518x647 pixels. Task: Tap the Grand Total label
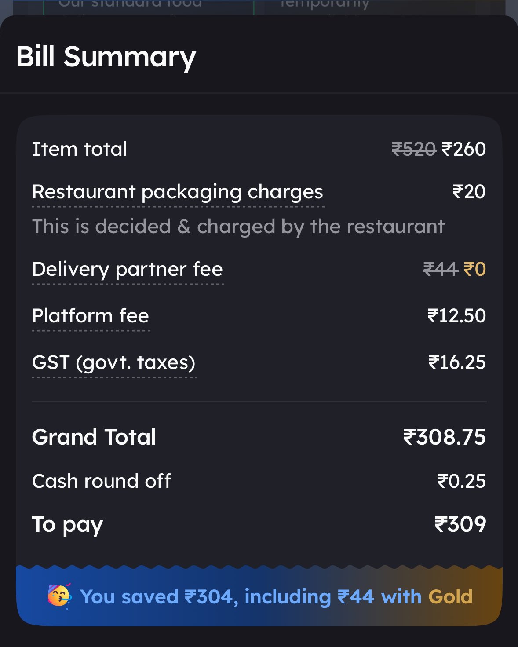[94, 437]
